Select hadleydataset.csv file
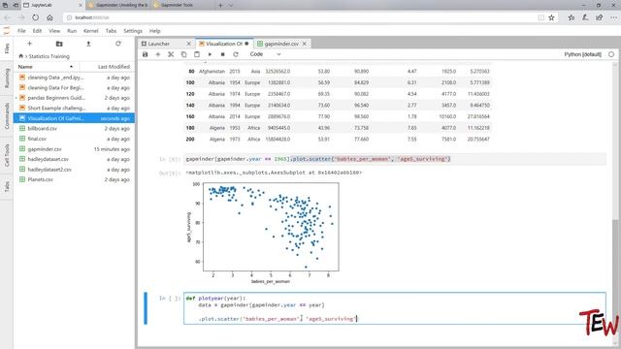 click(x=74, y=159)
